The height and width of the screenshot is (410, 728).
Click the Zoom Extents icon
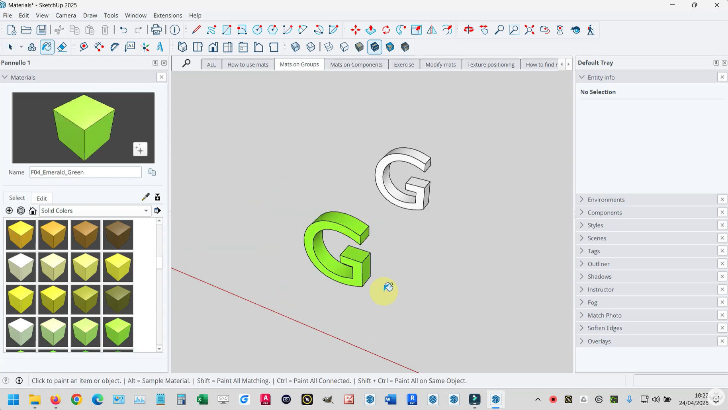529,30
